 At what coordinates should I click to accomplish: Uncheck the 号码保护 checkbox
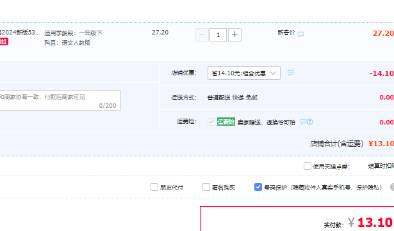click(258, 187)
